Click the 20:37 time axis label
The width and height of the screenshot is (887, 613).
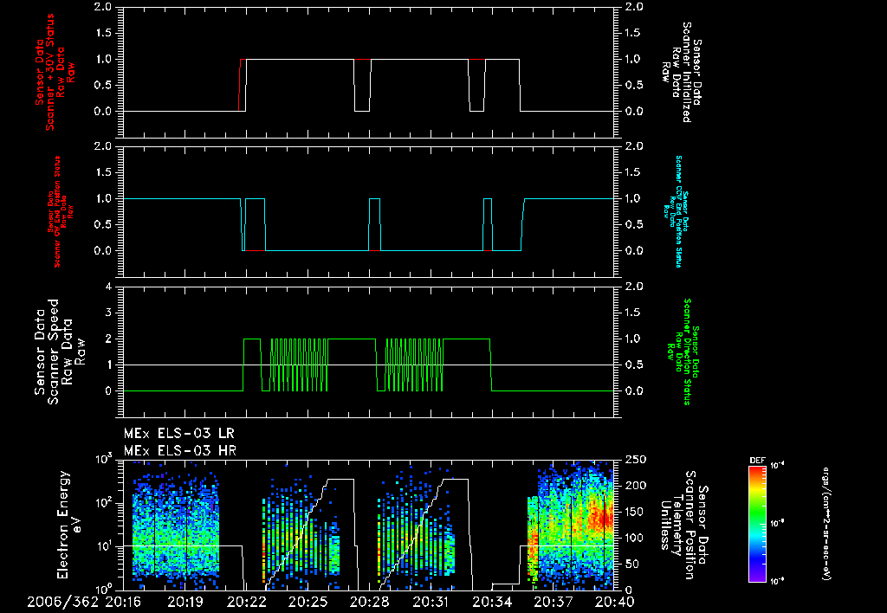coord(554,603)
